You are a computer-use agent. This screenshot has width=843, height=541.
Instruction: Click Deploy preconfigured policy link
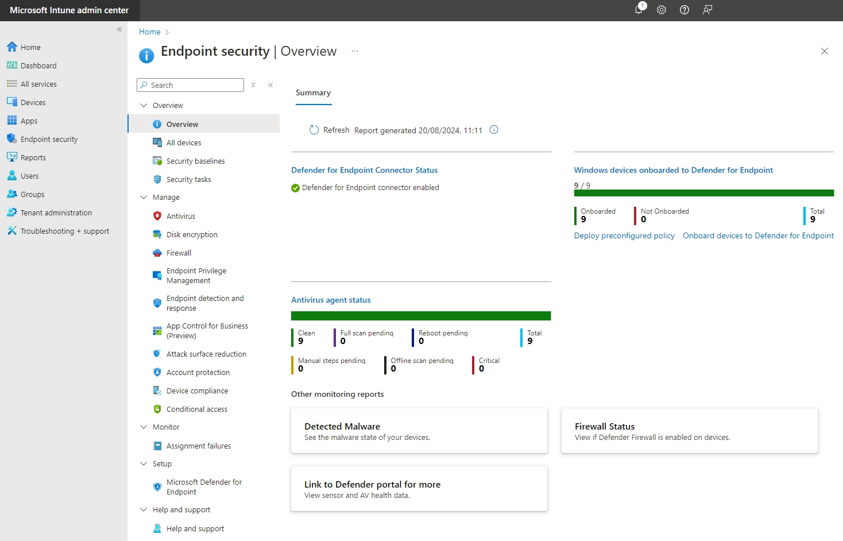pyautogui.click(x=624, y=235)
